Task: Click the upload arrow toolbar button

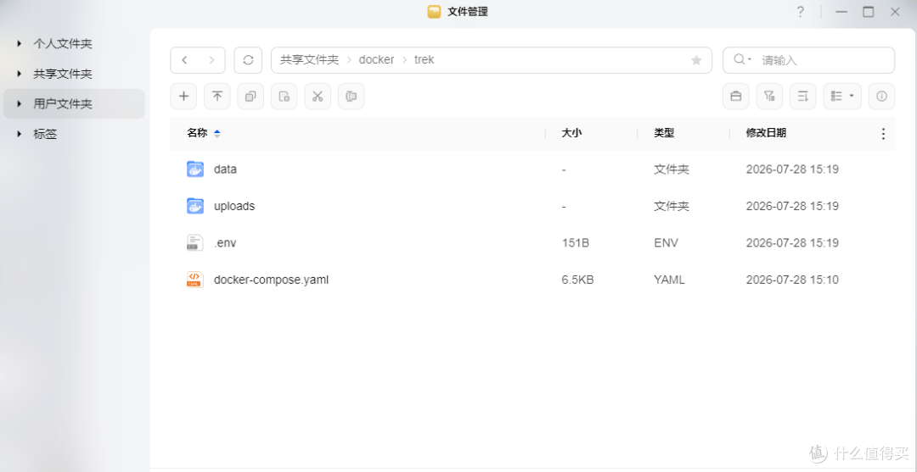Action: point(217,97)
